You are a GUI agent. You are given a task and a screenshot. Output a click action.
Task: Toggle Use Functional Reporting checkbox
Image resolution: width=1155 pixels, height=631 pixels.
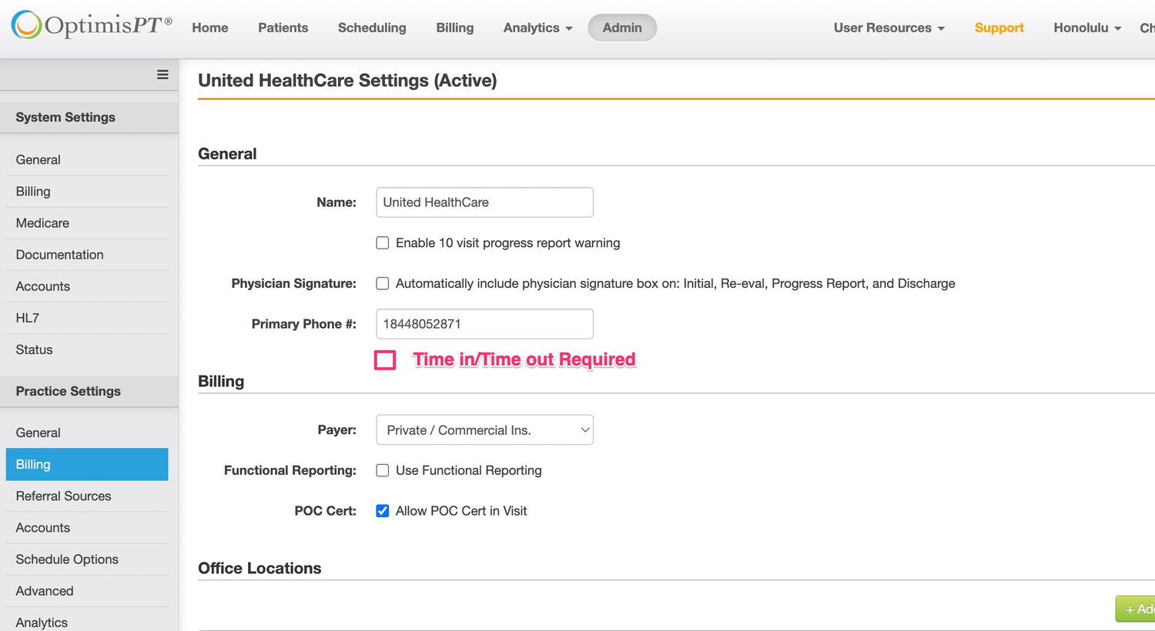tap(383, 471)
